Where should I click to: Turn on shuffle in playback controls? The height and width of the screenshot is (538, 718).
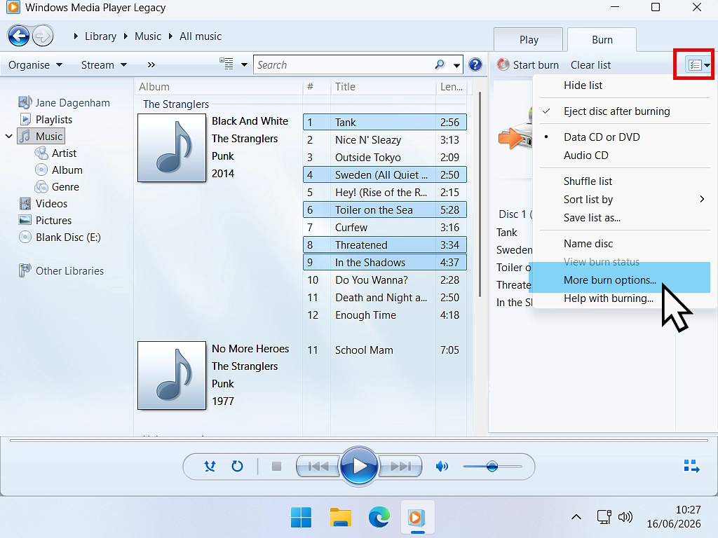(x=210, y=466)
